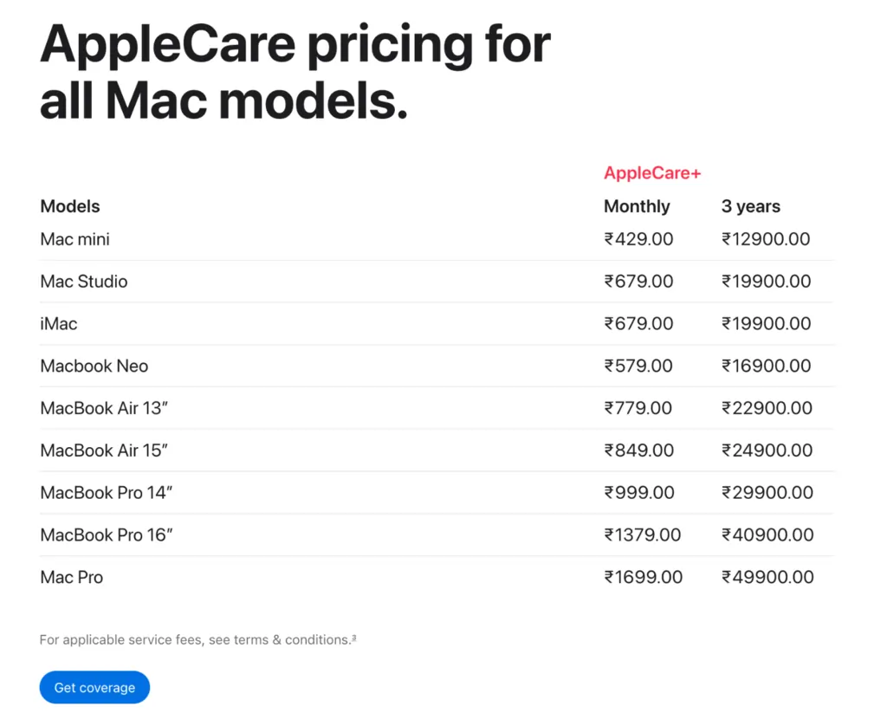
Task: Click the red AppleCare+ heading
Action: (652, 172)
